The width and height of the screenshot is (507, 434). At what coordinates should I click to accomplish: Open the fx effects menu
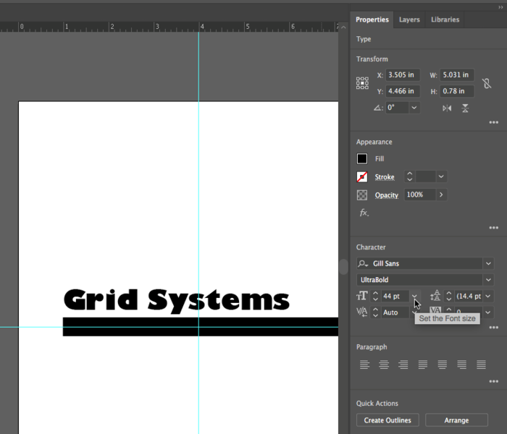pyautogui.click(x=364, y=213)
